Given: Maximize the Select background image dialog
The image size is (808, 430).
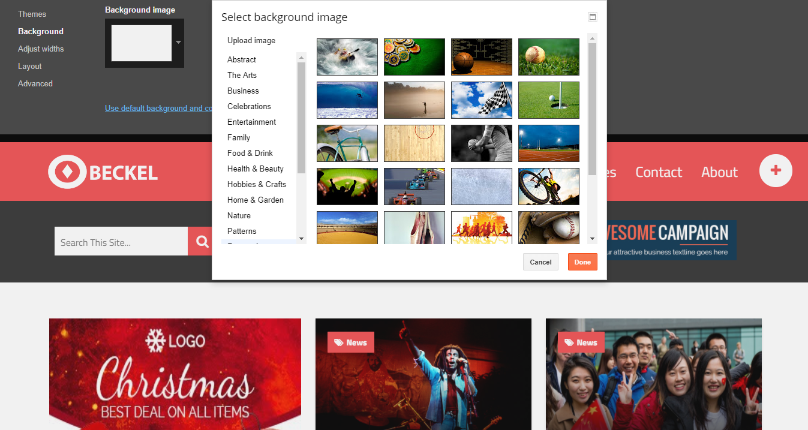Looking at the screenshot, I should point(593,17).
